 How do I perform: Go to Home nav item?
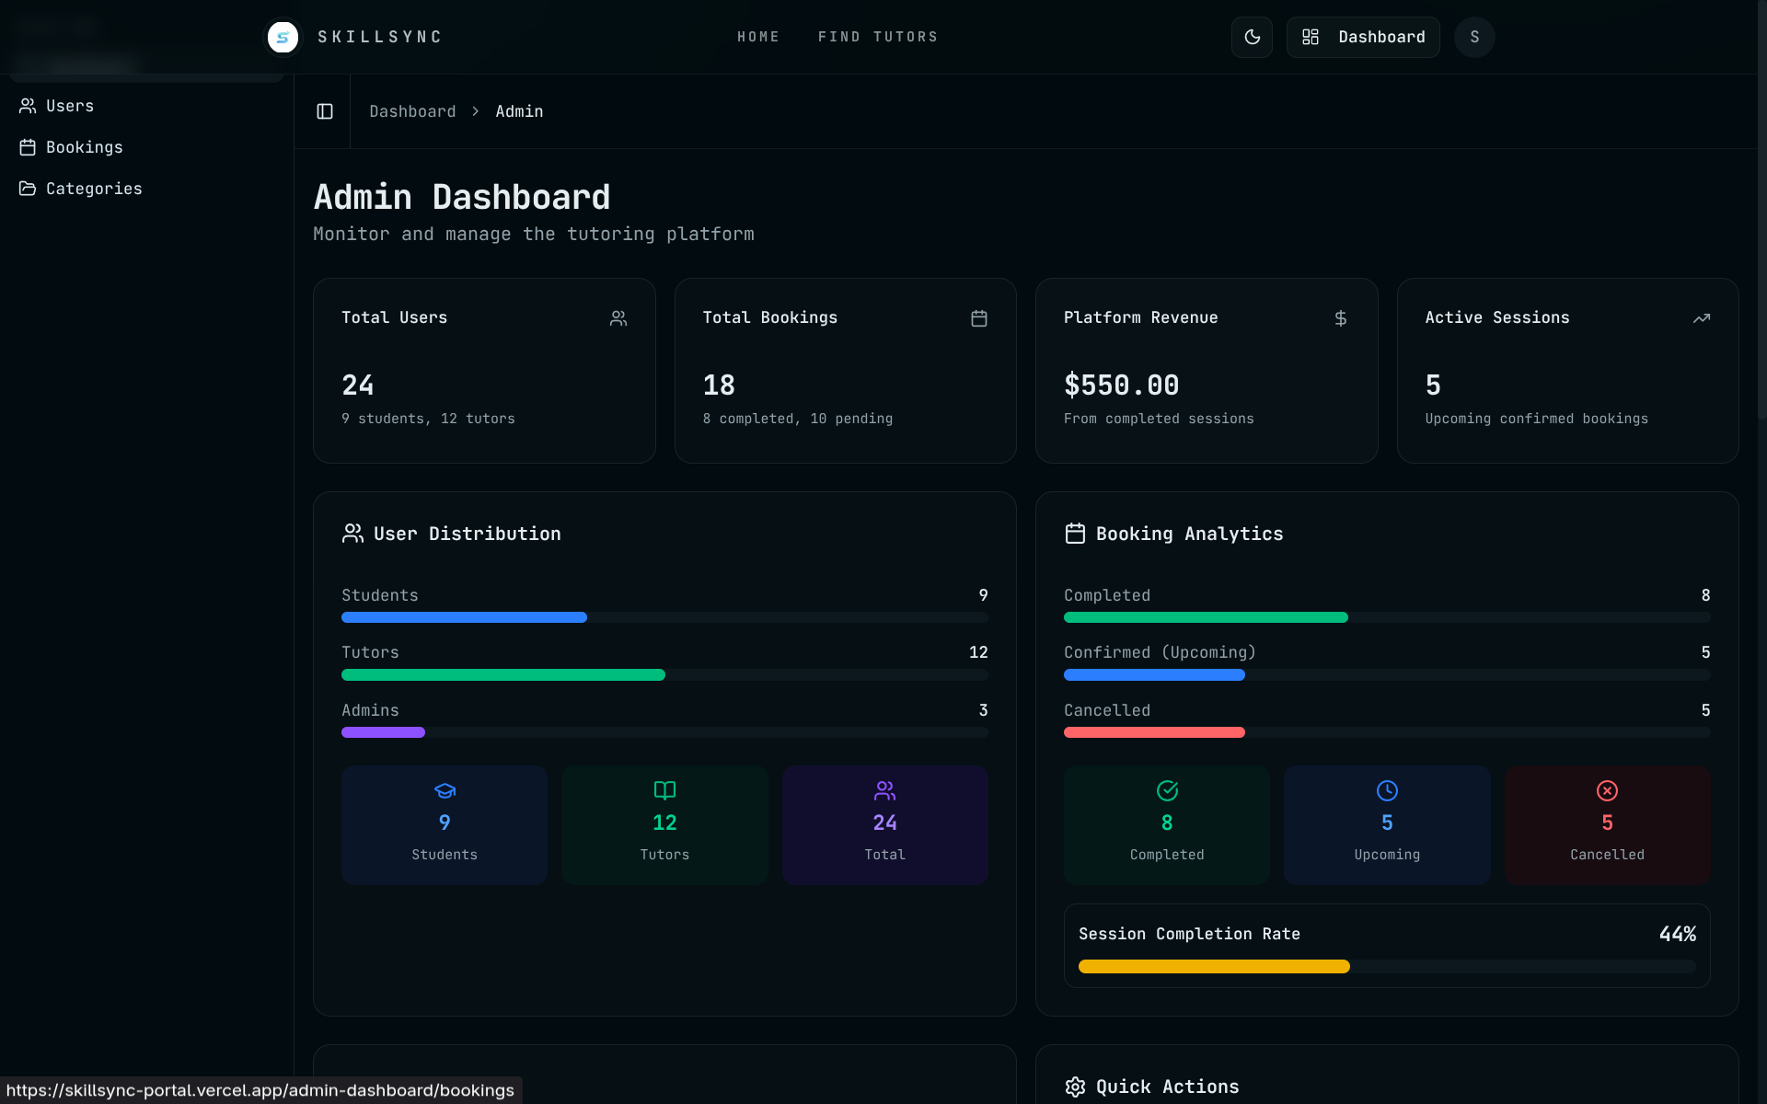[x=758, y=37]
